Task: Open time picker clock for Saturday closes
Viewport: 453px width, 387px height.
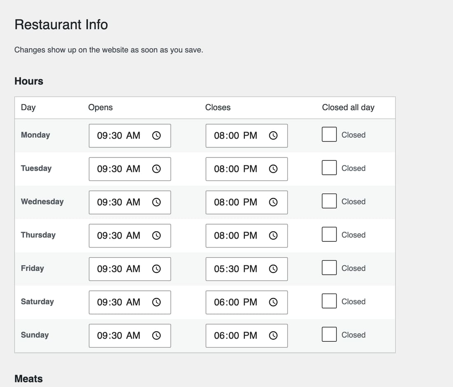Action: click(273, 302)
